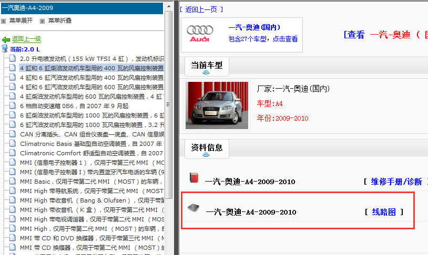Image resolution: width=428 pixels, height=255 pixels.
Task: Open 维修手册/诊断 link
Action: point(396,182)
